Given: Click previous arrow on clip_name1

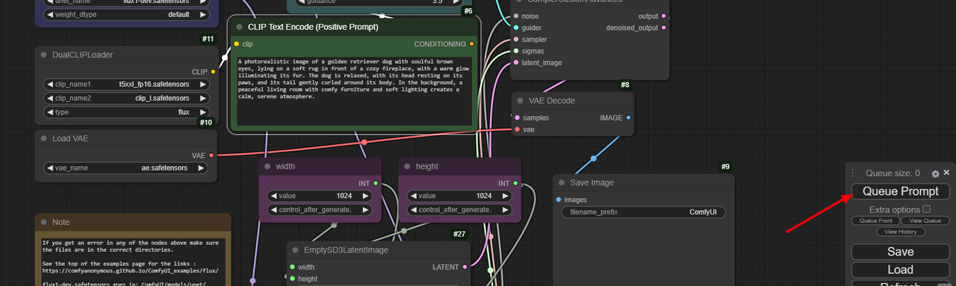Looking at the screenshot, I should [50, 84].
